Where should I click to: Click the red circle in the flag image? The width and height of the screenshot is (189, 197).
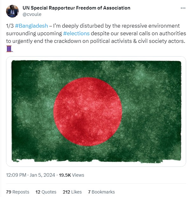point(88,112)
